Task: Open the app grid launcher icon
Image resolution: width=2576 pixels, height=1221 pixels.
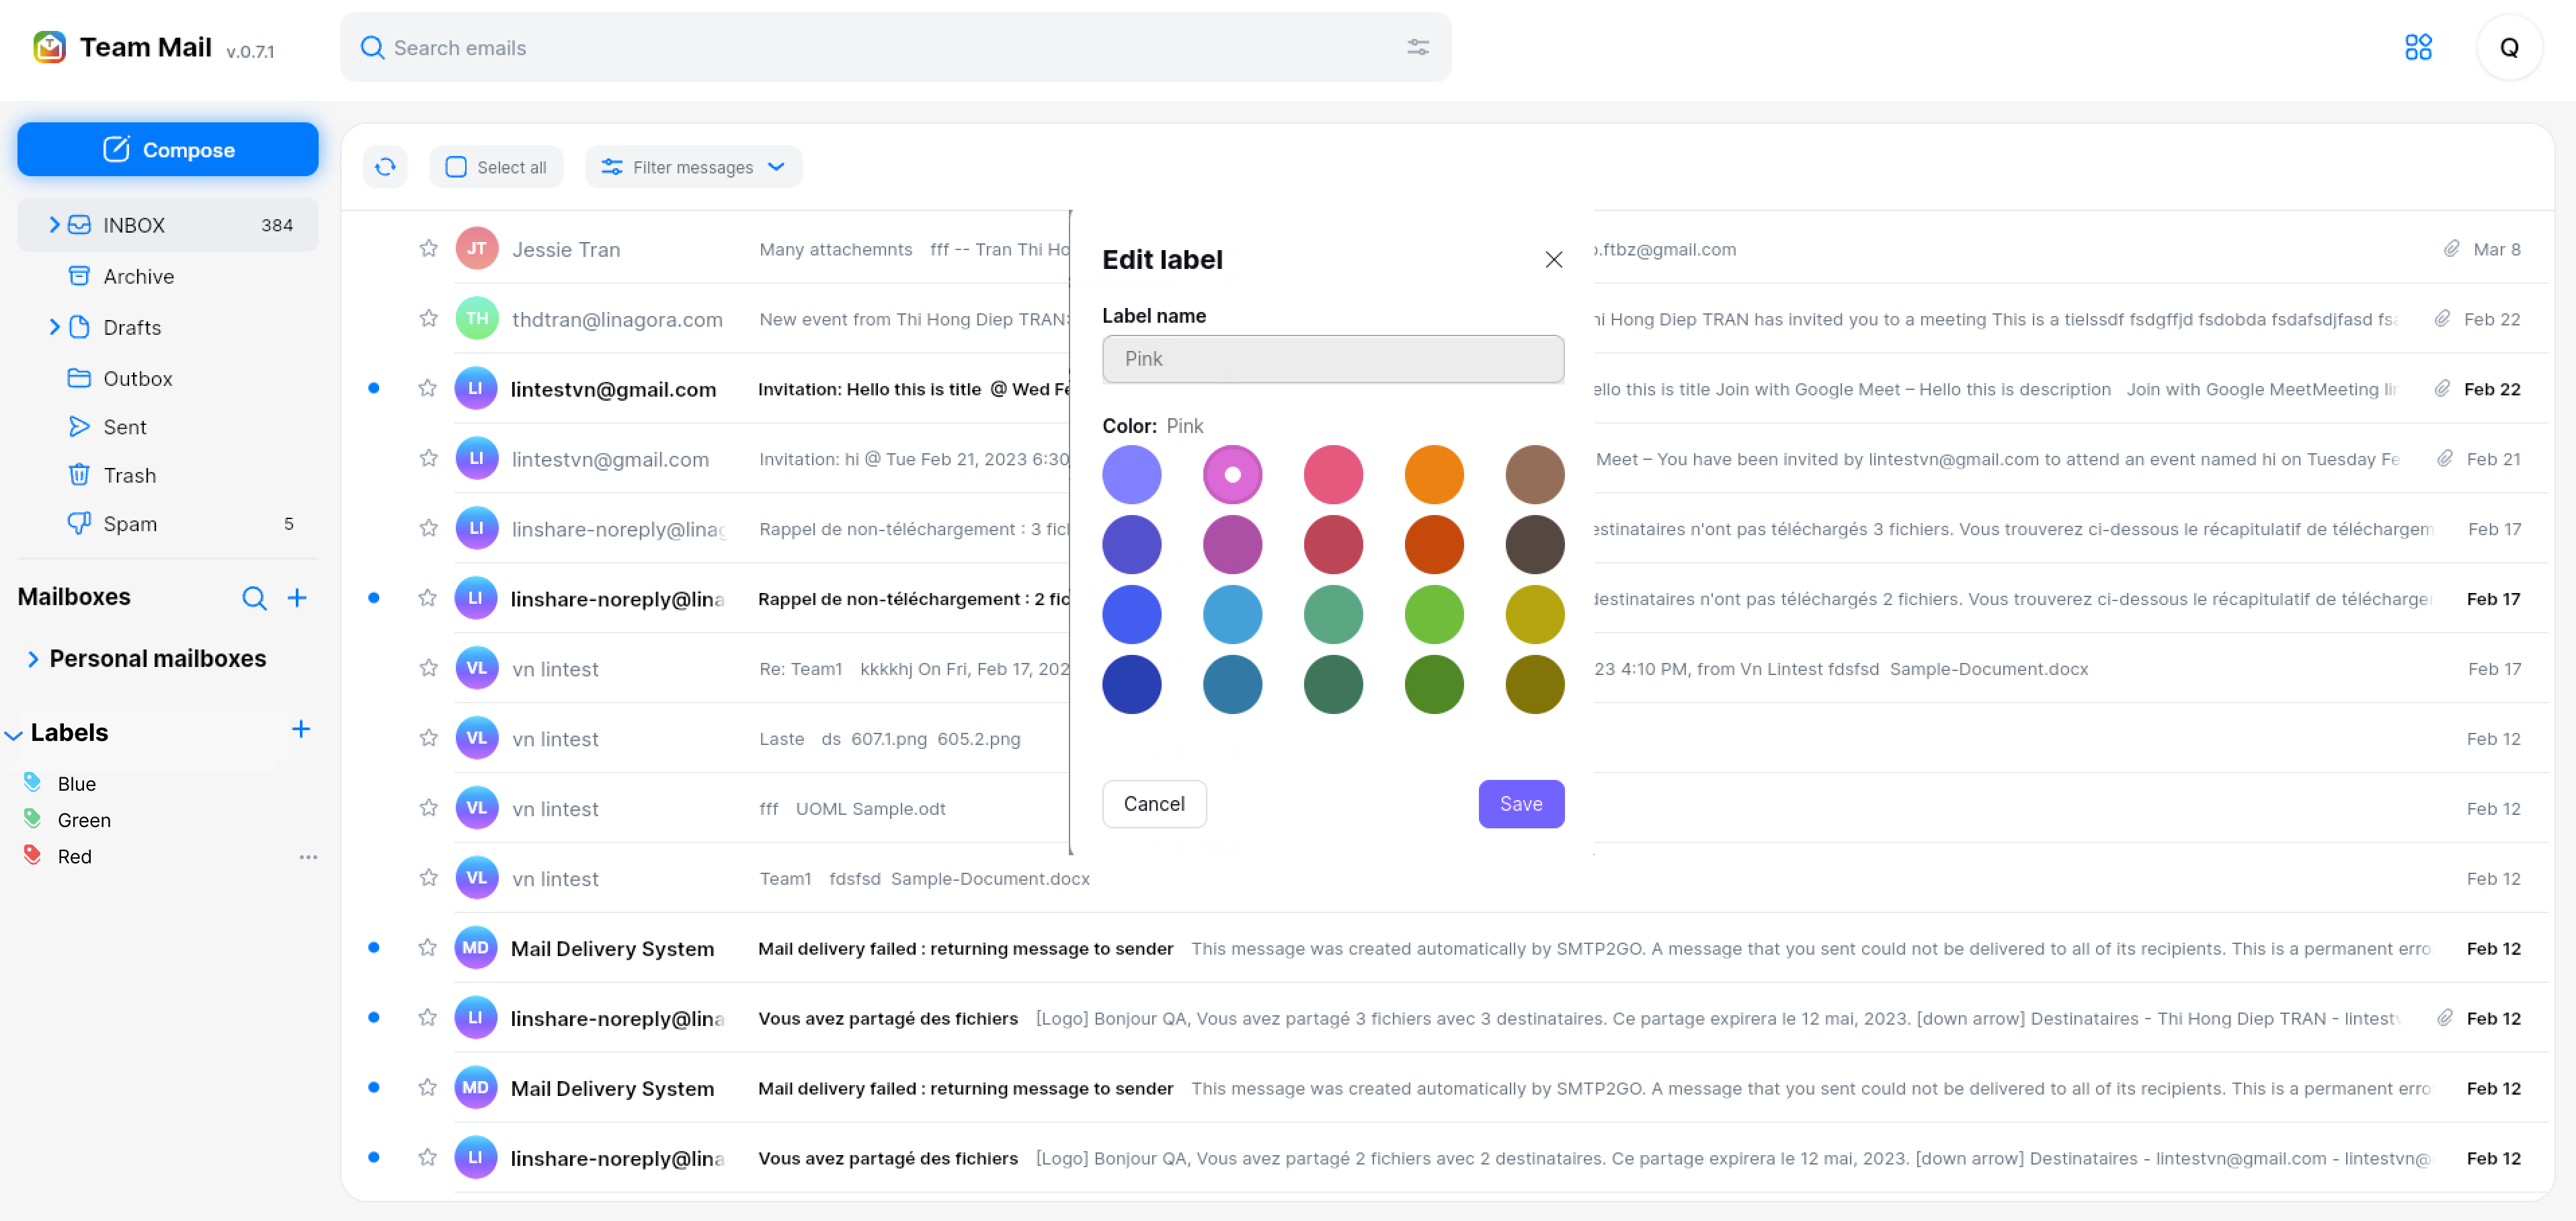Action: click(2417, 47)
